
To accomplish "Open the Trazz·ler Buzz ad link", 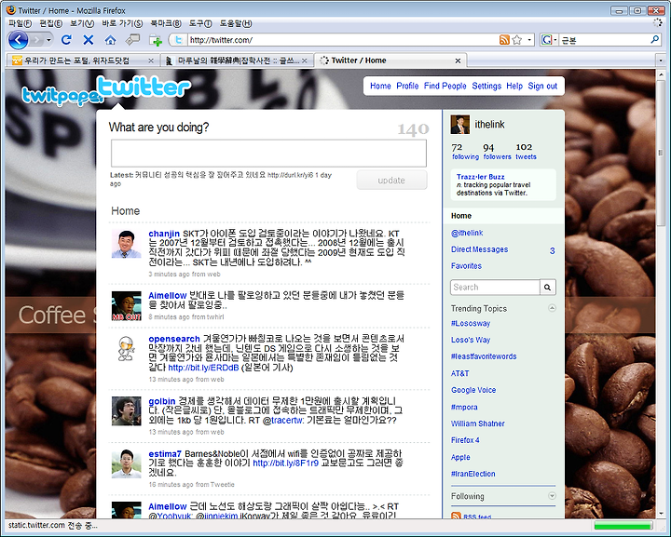I will coord(480,177).
